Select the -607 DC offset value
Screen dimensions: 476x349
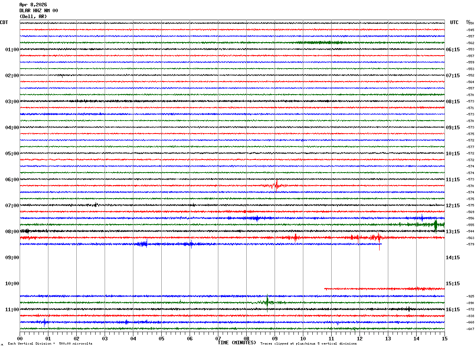[470, 329]
